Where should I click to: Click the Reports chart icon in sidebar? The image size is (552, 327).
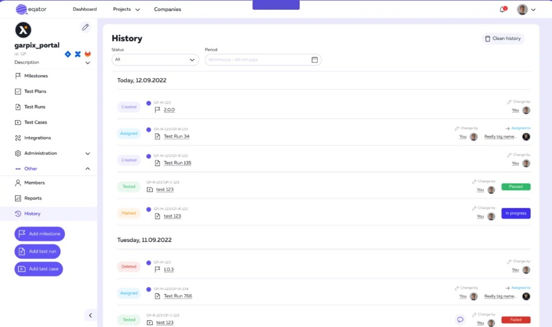(18, 198)
